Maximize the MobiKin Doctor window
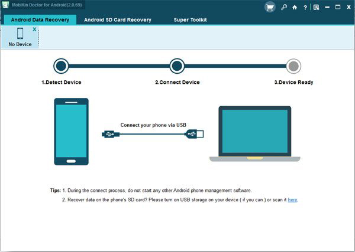Viewport: 355px width, 252px height. 338,7
